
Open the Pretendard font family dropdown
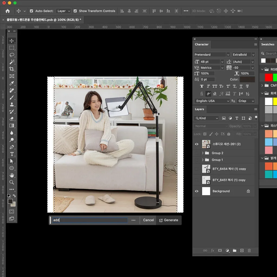[x=228, y=55]
